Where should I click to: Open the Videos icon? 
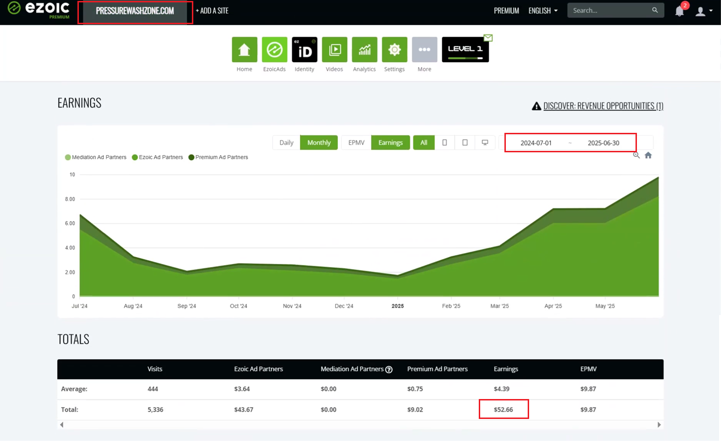[334, 49]
